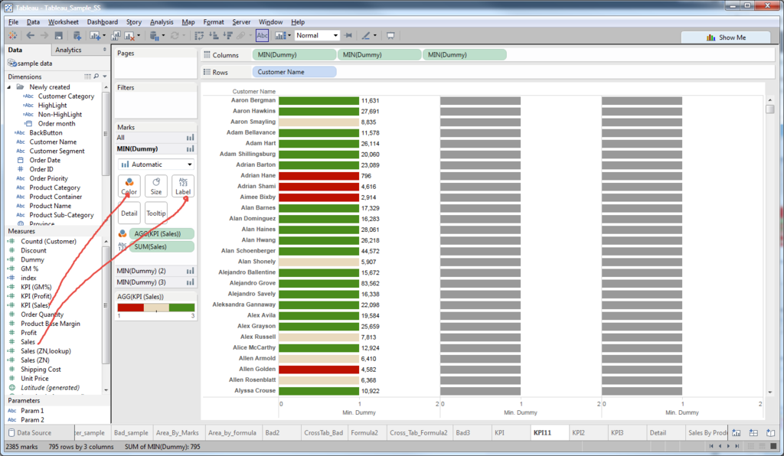Collapse the Newly created folder
The image size is (784, 456).
pos(9,87)
